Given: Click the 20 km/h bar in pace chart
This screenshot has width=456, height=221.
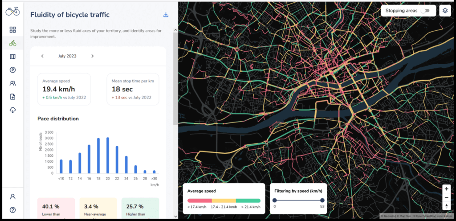Looking at the screenshot, I should tap(108, 156).
